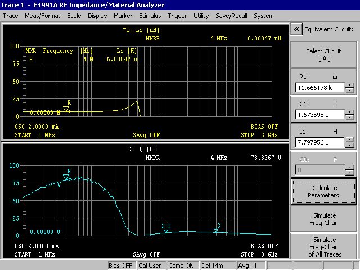
Task: Click the Bias OFF status bar indicator
Action: coord(120,265)
